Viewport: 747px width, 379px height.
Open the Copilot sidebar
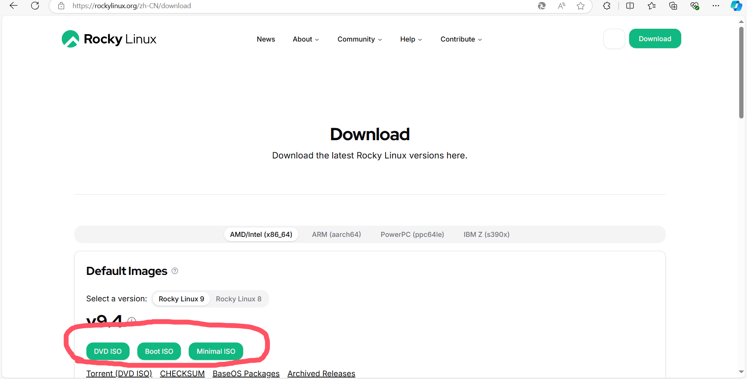coord(736,6)
